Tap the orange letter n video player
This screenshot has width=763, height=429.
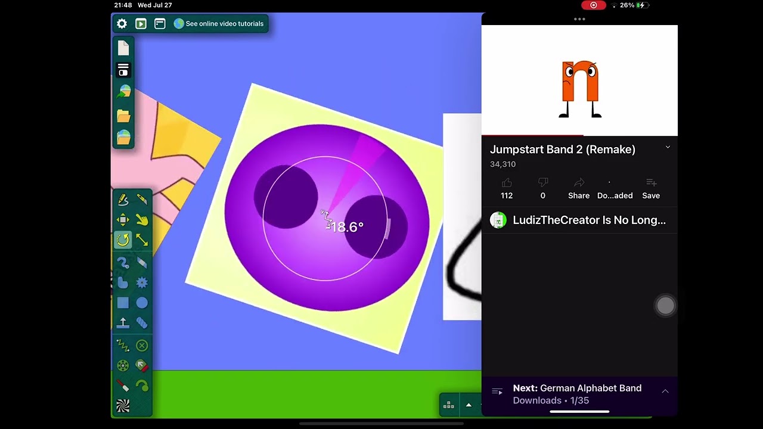point(579,80)
